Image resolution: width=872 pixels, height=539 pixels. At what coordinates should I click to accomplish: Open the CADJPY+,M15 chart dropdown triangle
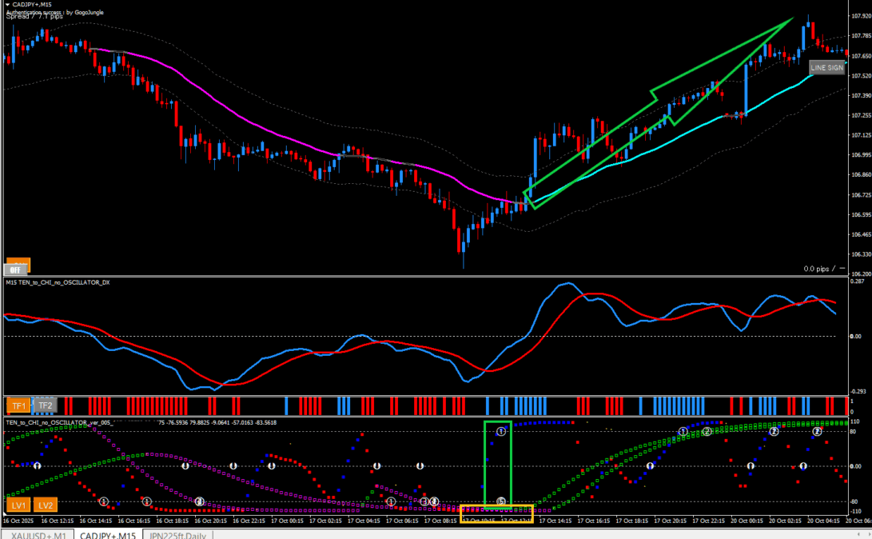6,4
